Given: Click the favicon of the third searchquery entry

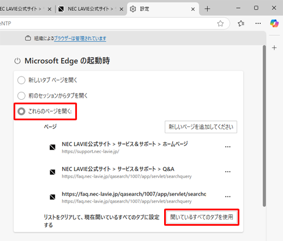Looking at the screenshot, I should [x=53, y=197].
